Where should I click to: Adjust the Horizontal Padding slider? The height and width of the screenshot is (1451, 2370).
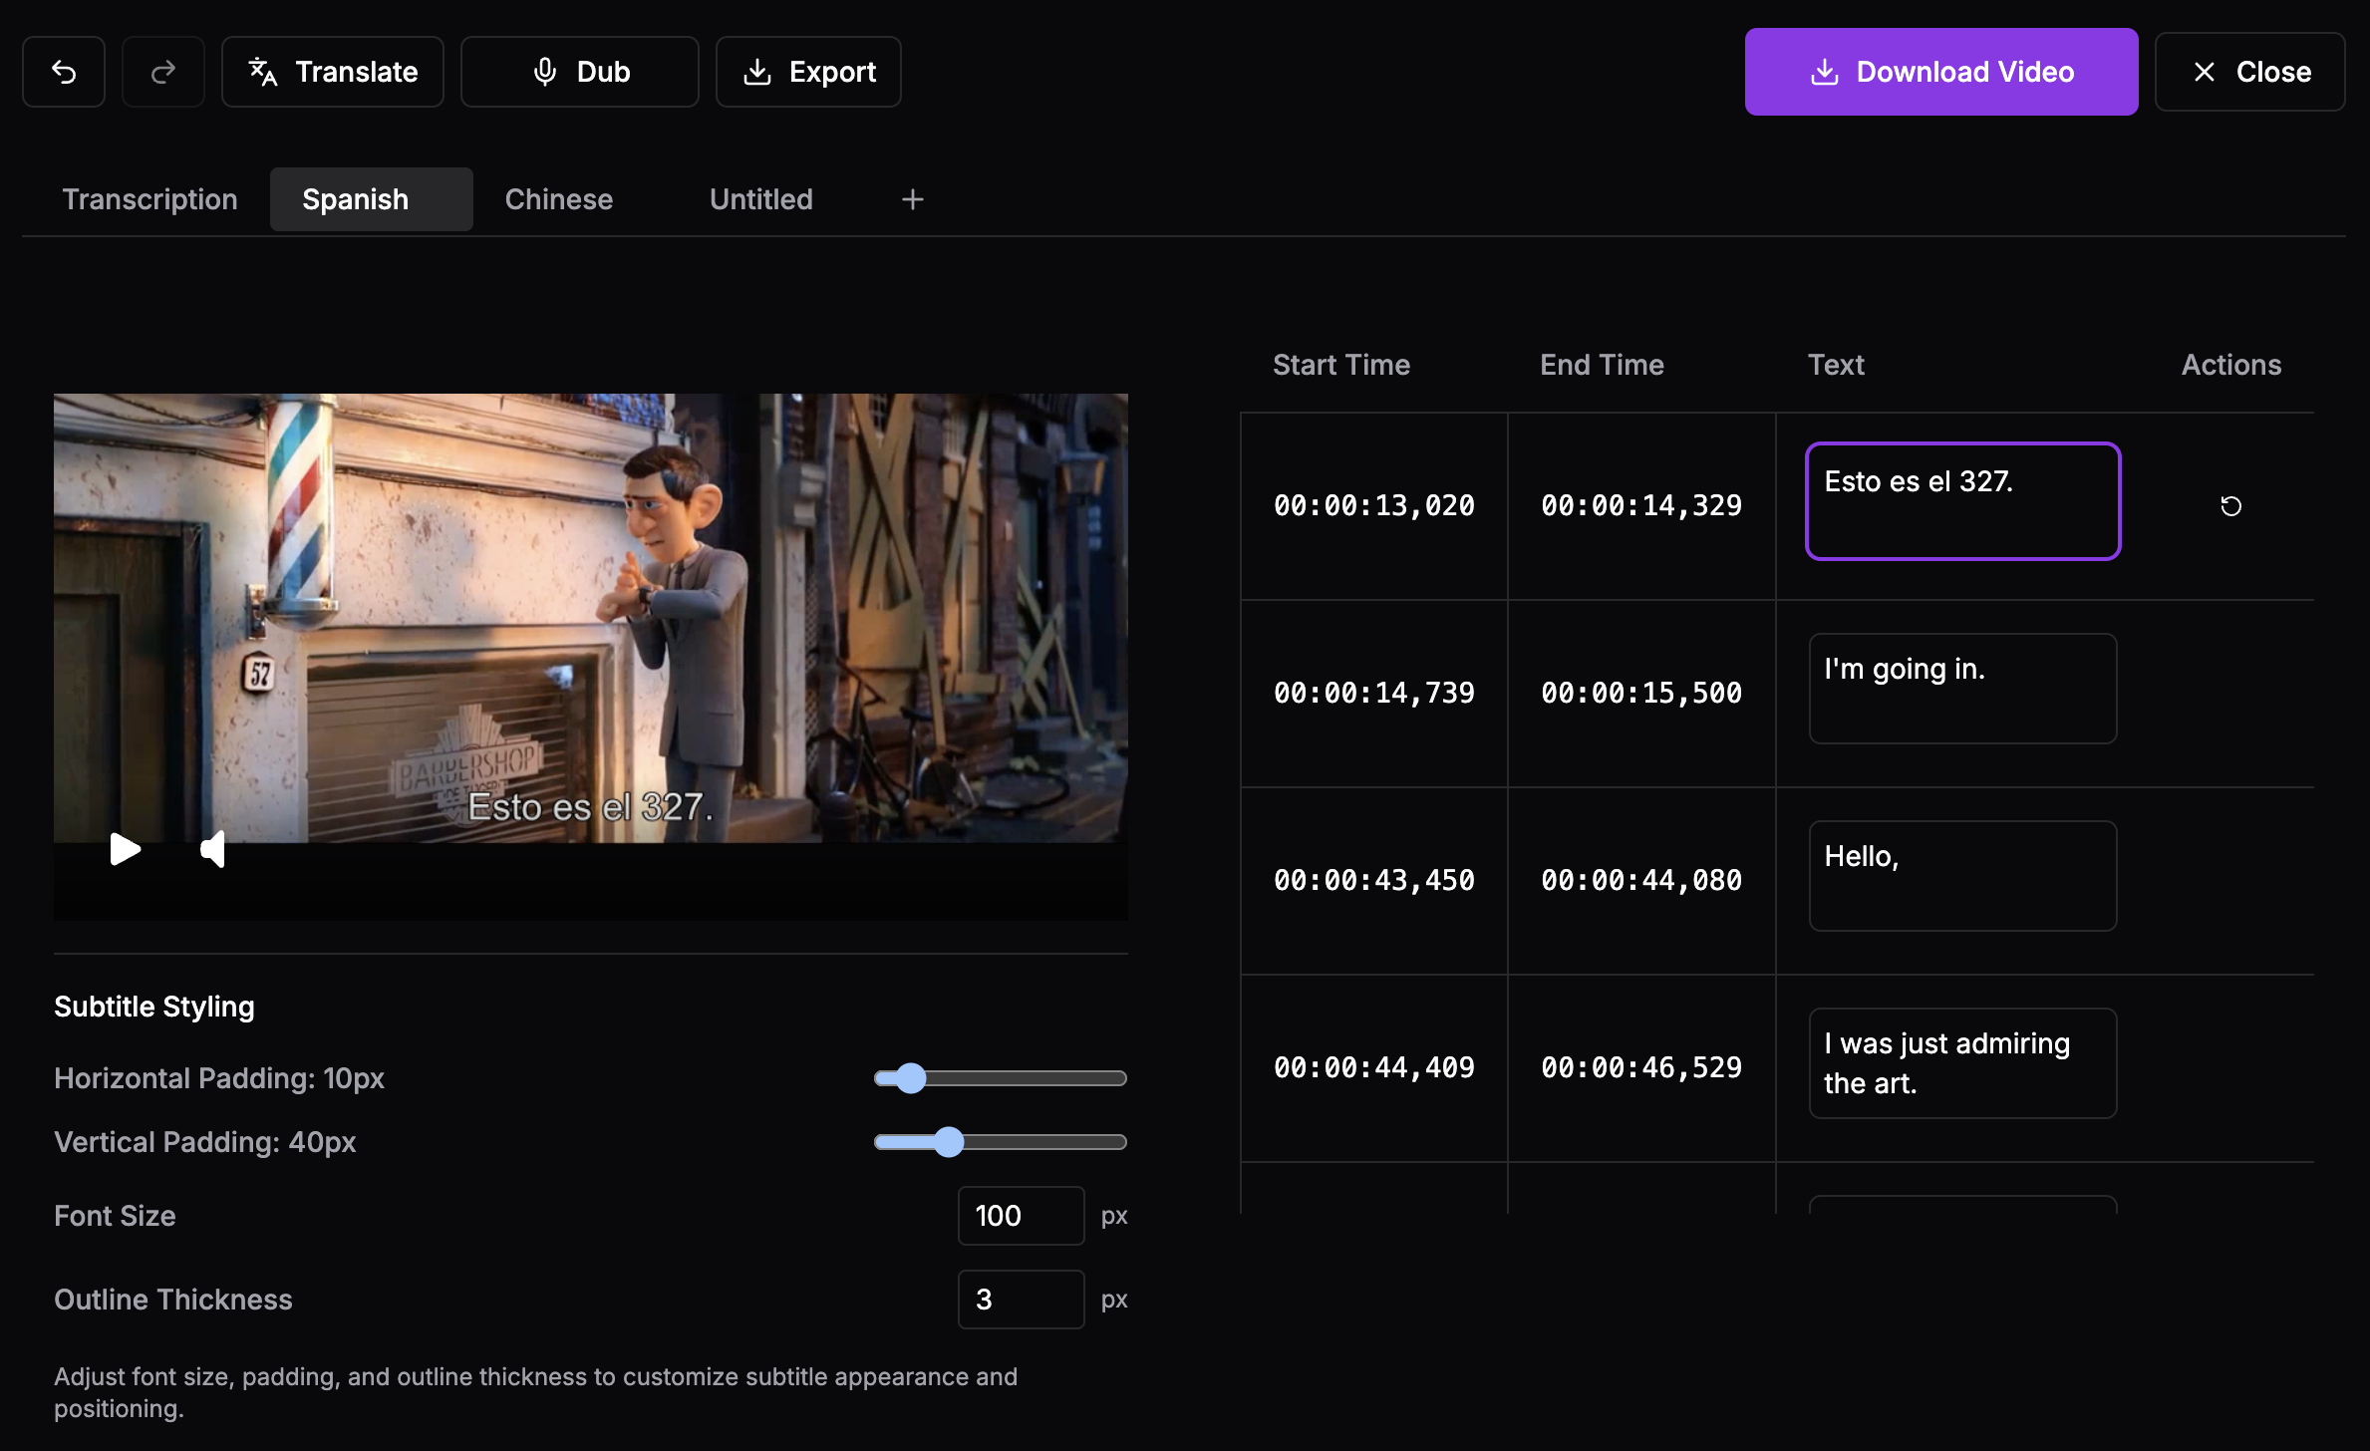coord(1001,1078)
